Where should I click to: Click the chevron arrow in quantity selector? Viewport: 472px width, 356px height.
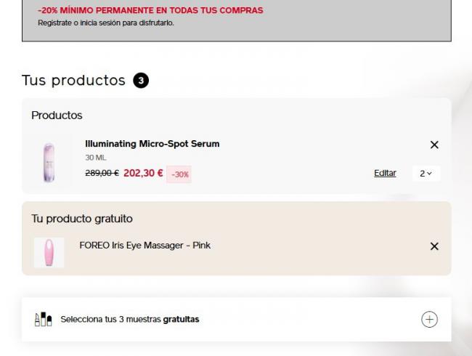click(x=430, y=174)
